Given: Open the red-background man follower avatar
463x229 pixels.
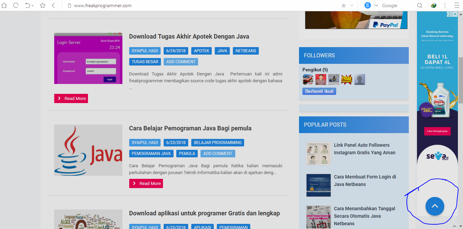Looking at the screenshot, I should [x=321, y=80].
